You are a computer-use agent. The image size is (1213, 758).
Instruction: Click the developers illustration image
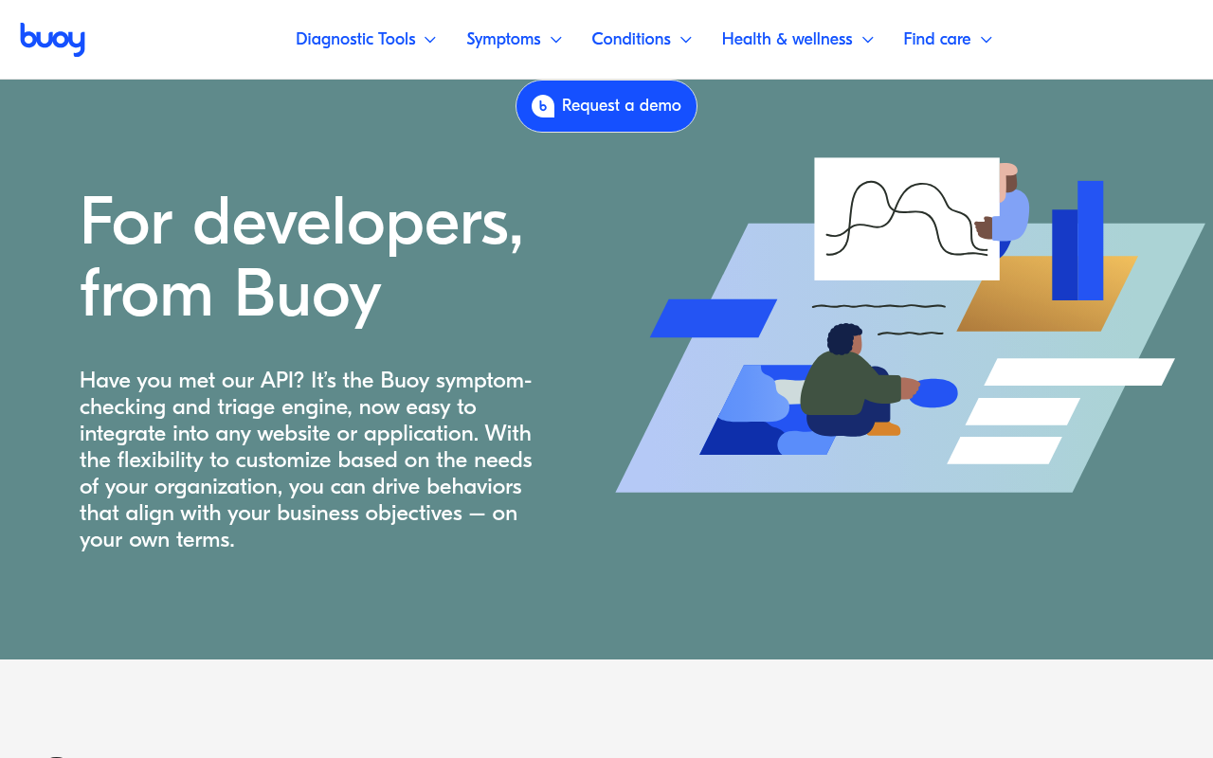click(x=910, y=325)
